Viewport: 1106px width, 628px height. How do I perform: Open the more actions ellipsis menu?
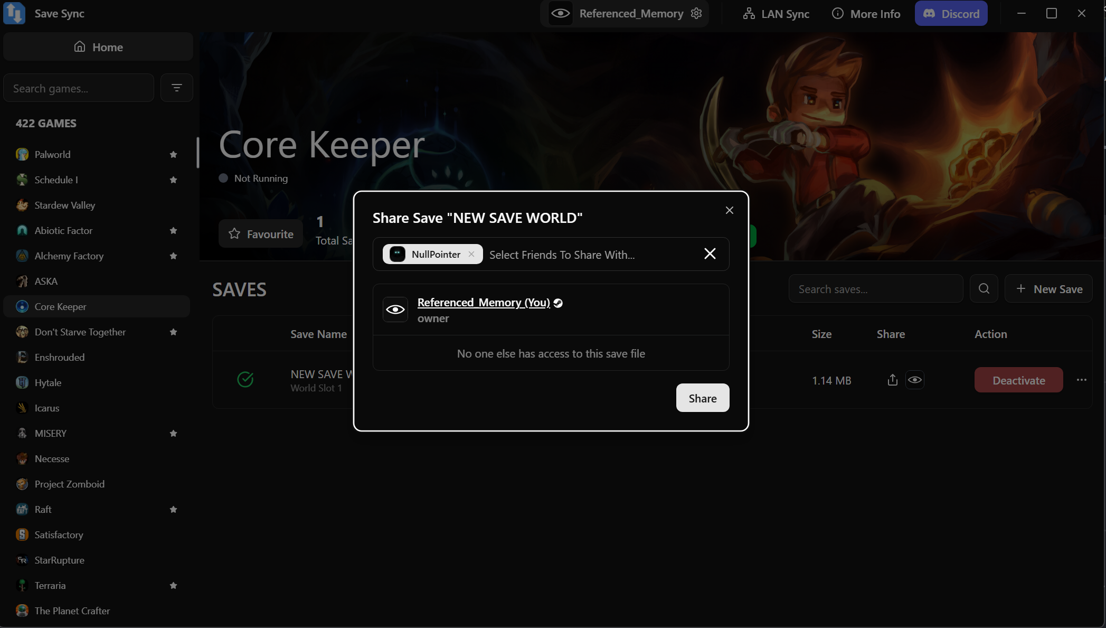1082,380
